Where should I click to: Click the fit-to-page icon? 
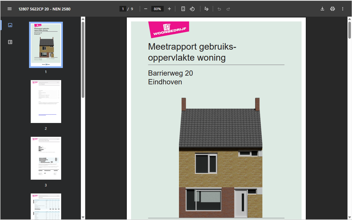183,9
